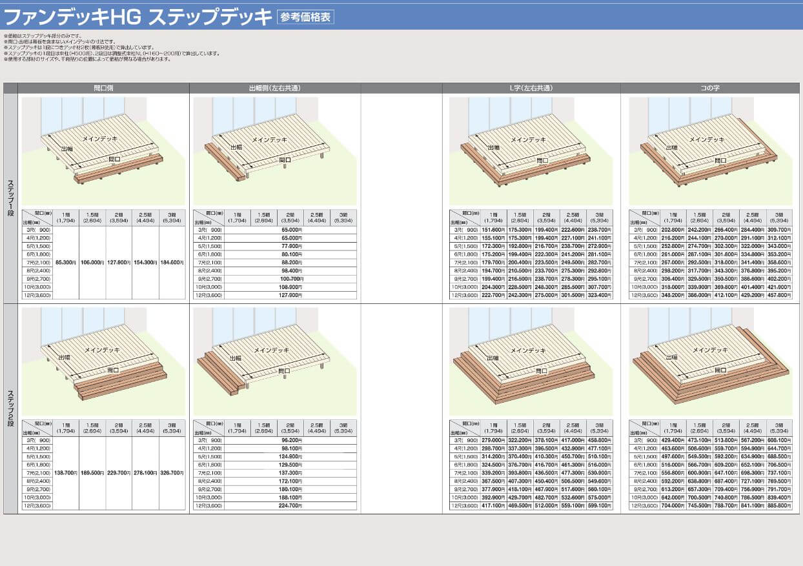The image size is (803, 566).
Task: Click the 106,000円 price cell
Action: [x=92, y=263]
